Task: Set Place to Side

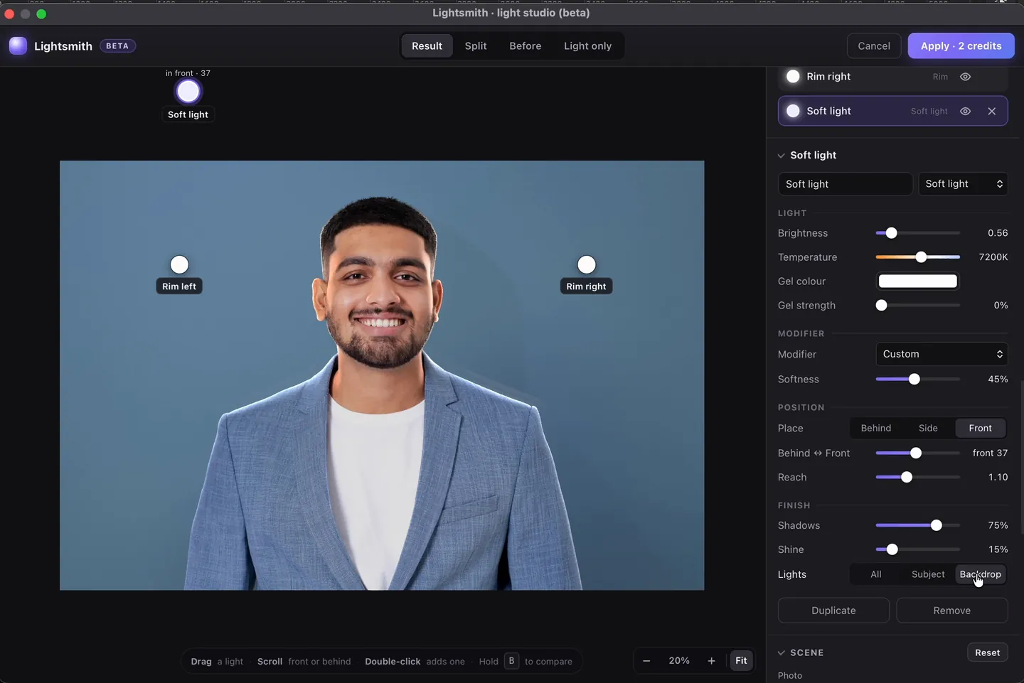Action: click(x=928, y=428)
